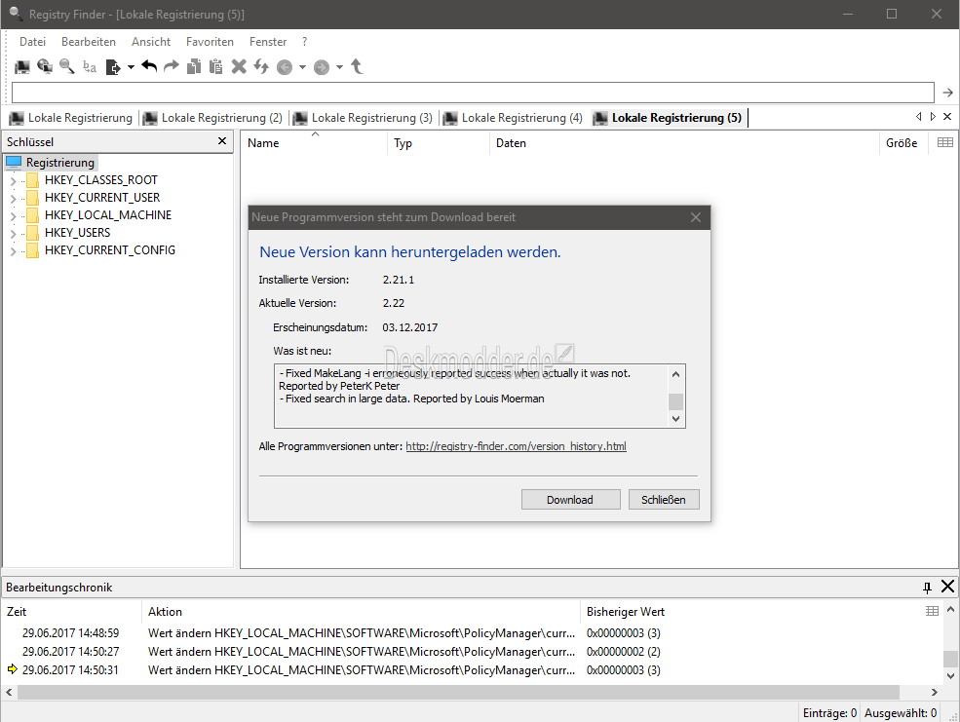Open the Favoriten menu
This screenshot has height=722, width=960.
[210, 42]
